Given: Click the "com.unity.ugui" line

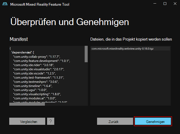Looking at the screenshot, I should (30, 90).
